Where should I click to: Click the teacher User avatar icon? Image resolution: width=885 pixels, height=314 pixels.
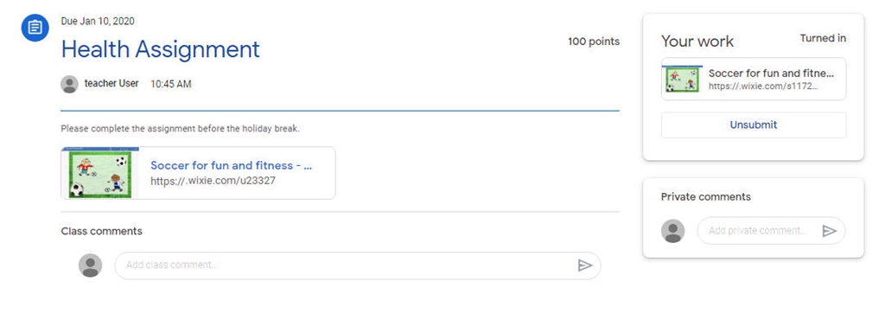(x=69, y=84)
